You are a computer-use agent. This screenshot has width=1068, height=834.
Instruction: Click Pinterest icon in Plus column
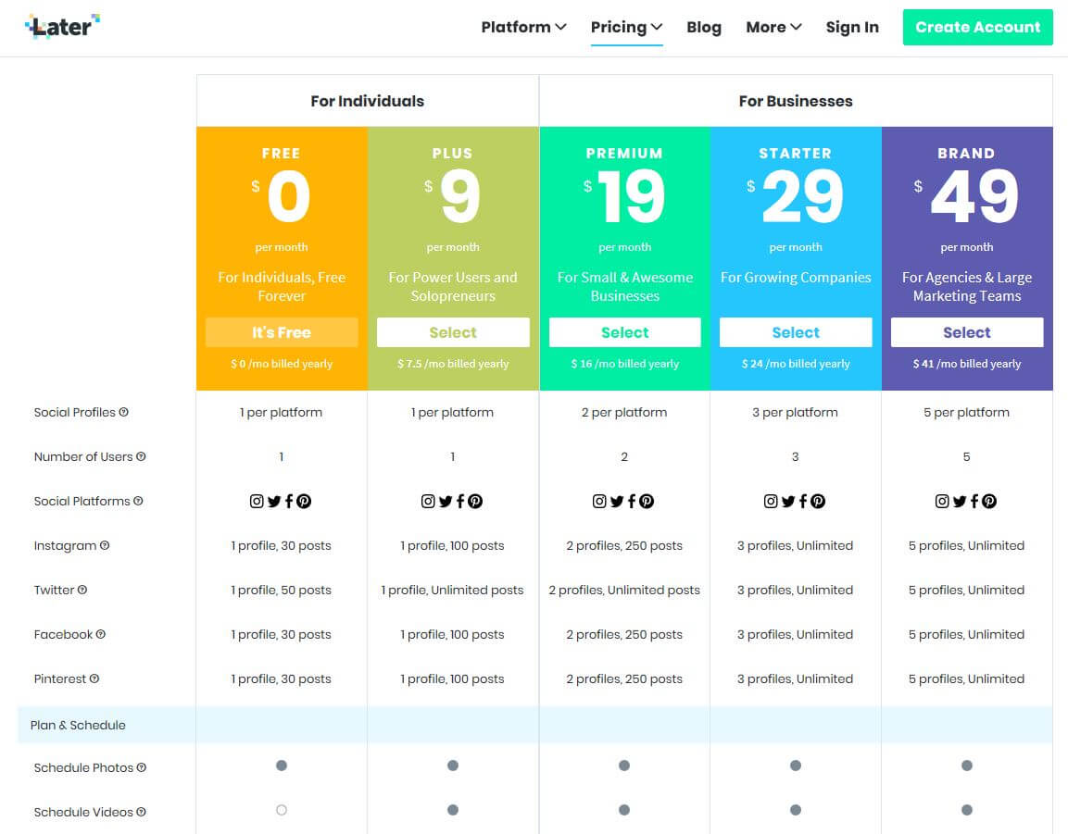(x=475, y=501)
